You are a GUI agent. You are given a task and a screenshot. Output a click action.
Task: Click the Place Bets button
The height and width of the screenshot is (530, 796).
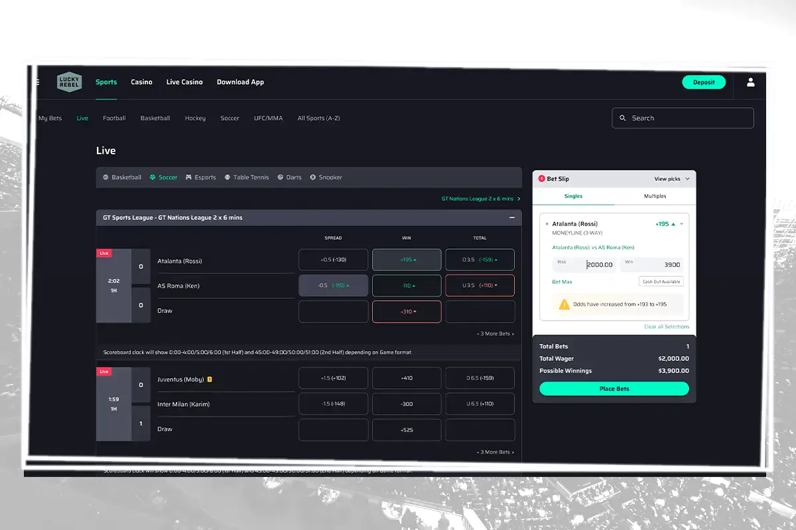click(x=614, y=388)
